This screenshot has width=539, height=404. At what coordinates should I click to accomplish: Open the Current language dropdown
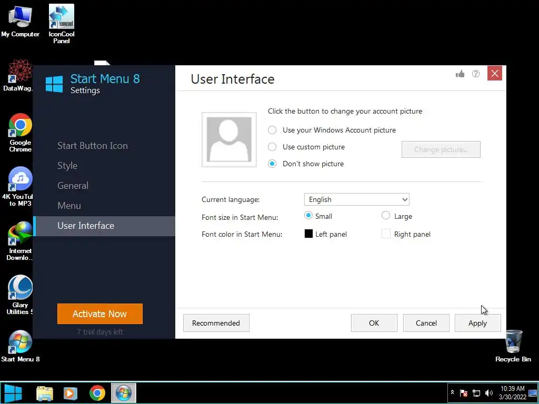click(x=357, y=199)
